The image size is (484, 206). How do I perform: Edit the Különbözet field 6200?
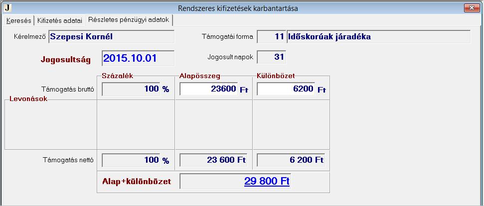286,89
